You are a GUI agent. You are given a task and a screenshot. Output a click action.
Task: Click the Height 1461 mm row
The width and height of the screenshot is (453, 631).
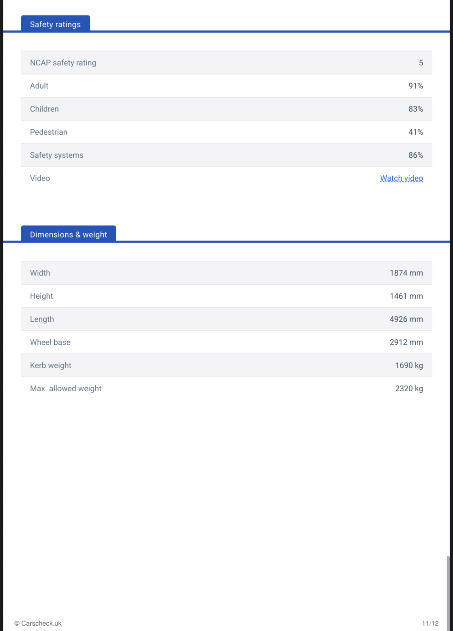(226, 296)
